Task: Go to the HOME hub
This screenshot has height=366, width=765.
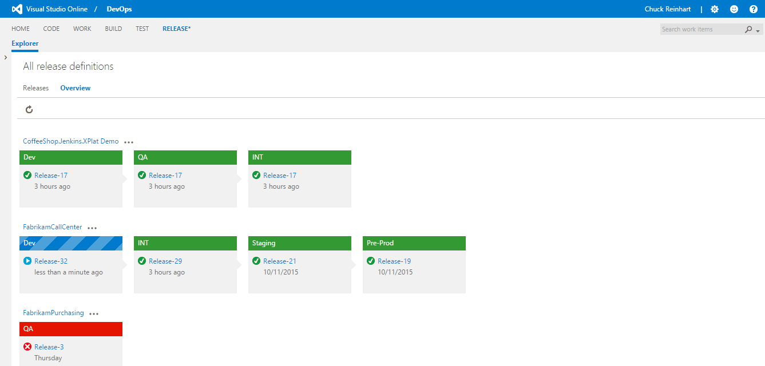Action: (21, 29)
